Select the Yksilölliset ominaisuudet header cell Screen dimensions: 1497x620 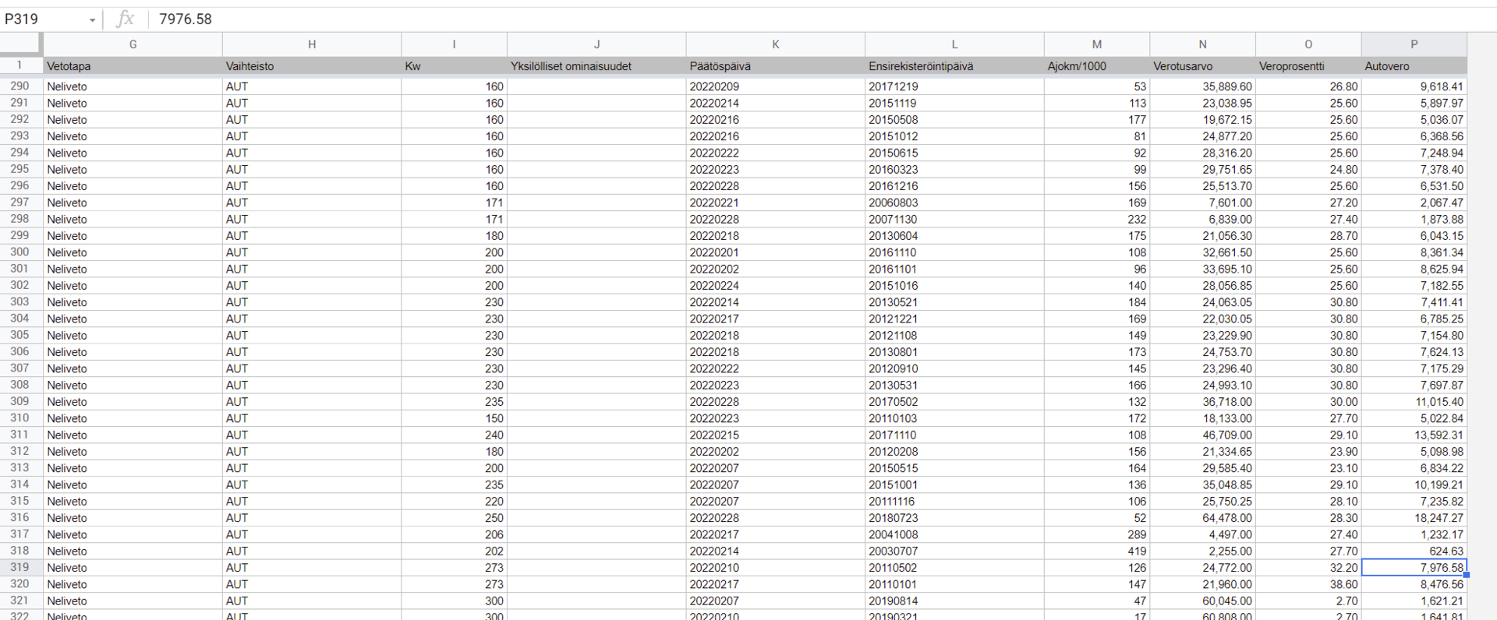(x=596, y=66)
